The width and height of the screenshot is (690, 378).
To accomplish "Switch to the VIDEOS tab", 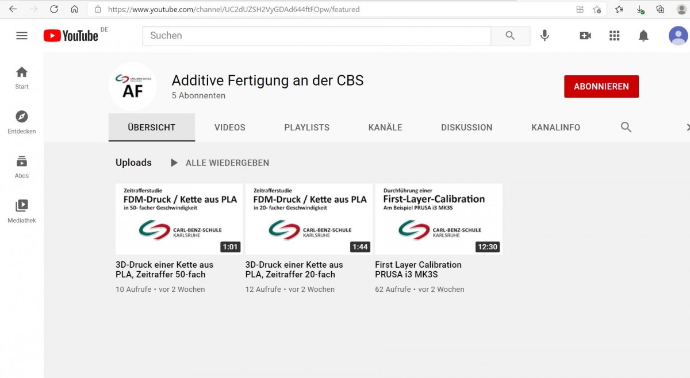I will click(x=230, y=128).
